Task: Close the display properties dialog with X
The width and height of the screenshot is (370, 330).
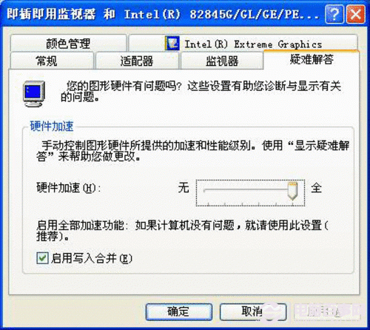Action: tap(355, 14)
